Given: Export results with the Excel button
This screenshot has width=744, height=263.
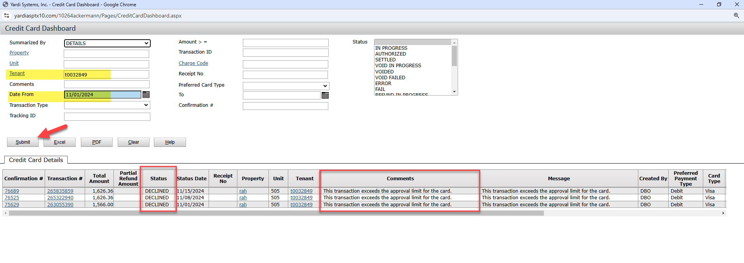Looking at the screenshot, I should pyautogui.click(x=59, y=142).
